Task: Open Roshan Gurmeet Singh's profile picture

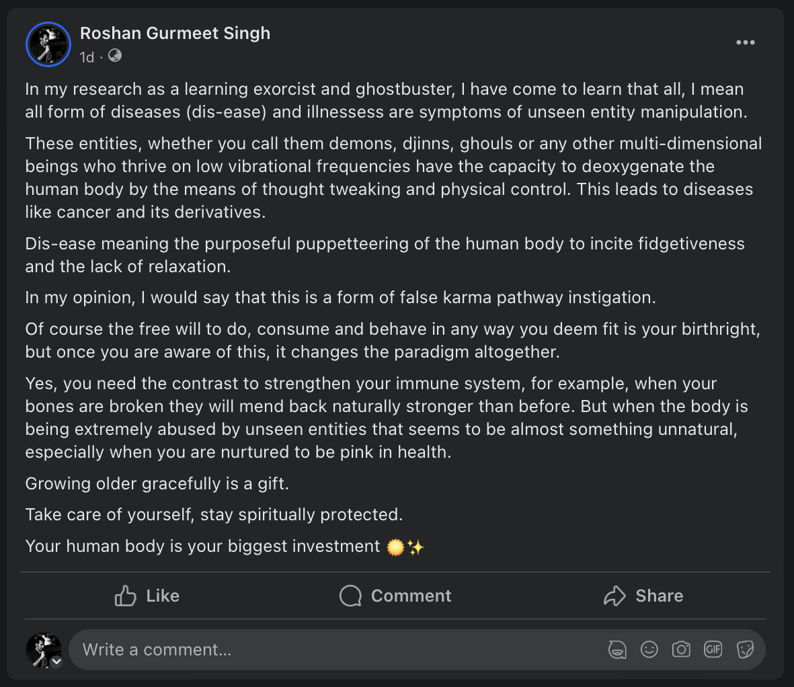Action: tap(48, 44)
